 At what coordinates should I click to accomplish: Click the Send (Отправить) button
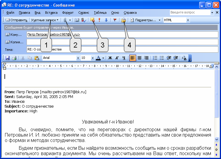click(16, 20)
